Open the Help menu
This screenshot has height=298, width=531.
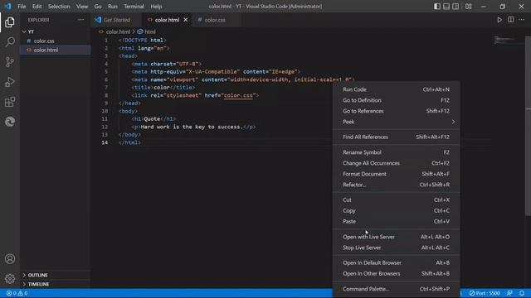click(156, 7)
